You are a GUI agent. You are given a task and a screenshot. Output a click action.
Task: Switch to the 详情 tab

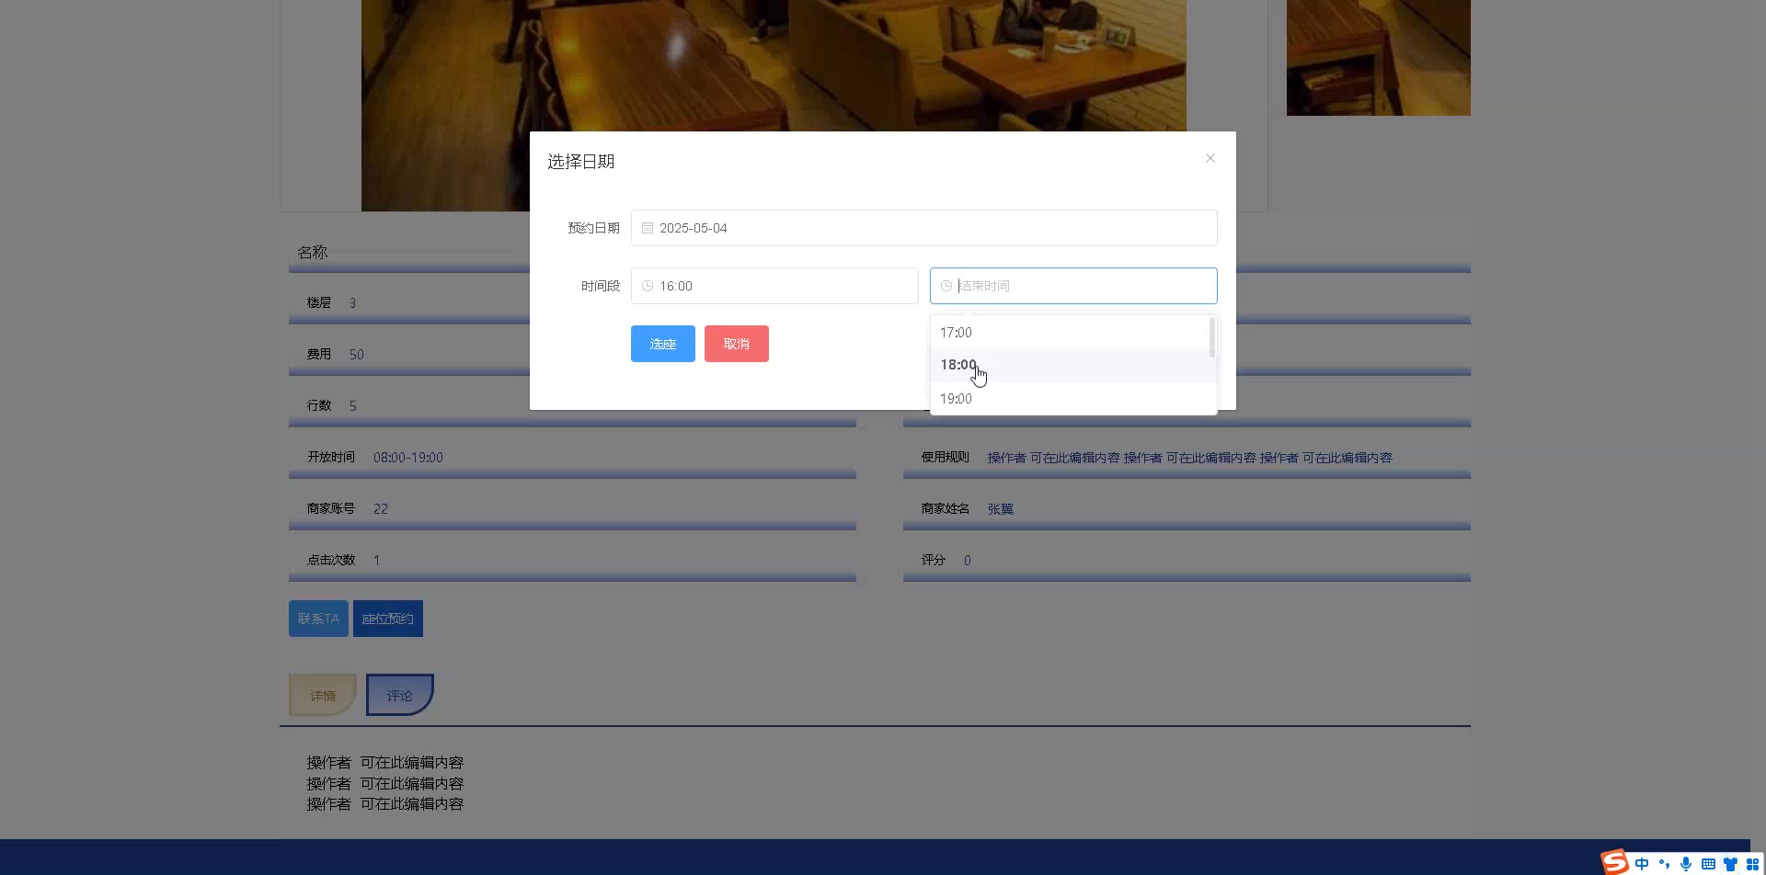[323, 696]
